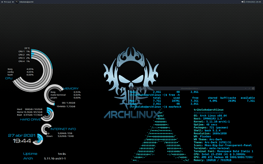Click the 'Kernel:' line in neofetch output

coord(212,122)
